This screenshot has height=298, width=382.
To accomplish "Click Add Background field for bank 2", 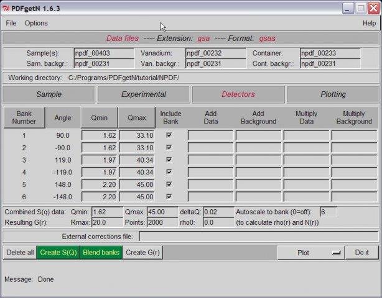I will pos(258,148).
